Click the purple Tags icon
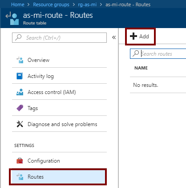 coord(20,108)
